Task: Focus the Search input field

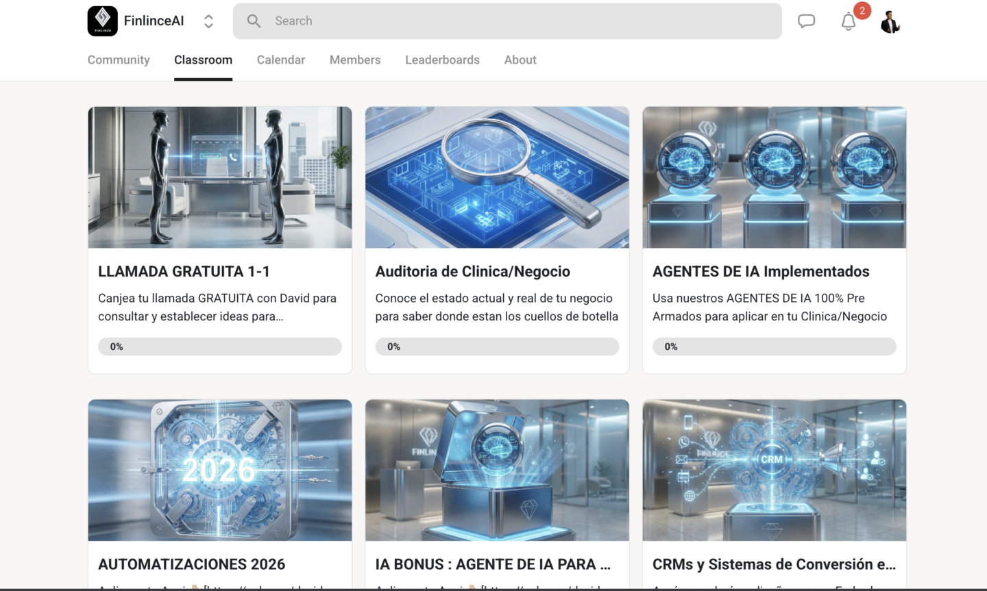Action: [507, 21]
